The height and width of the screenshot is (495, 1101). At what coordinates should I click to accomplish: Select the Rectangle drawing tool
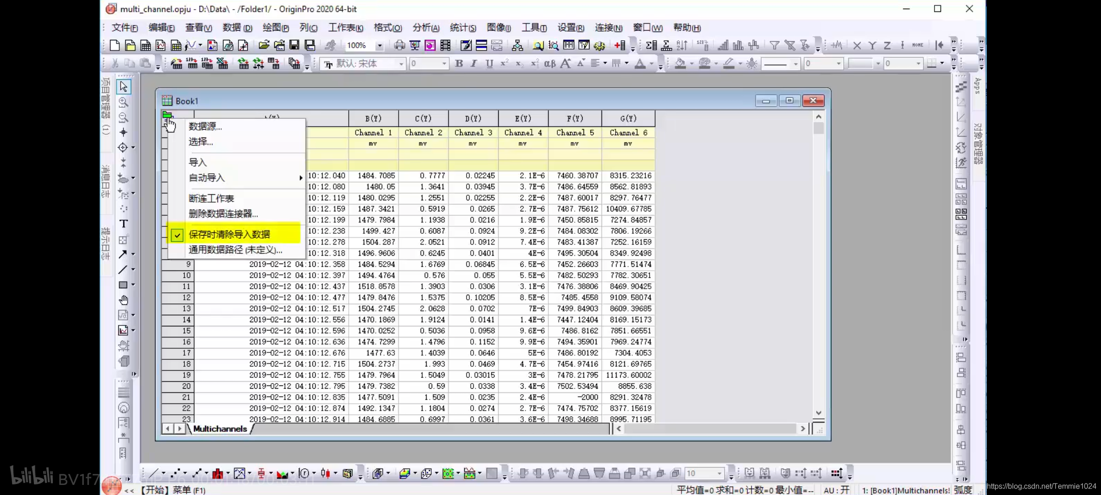pos(123,285)
